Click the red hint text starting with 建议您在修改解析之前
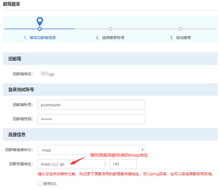 pos(125,174)
